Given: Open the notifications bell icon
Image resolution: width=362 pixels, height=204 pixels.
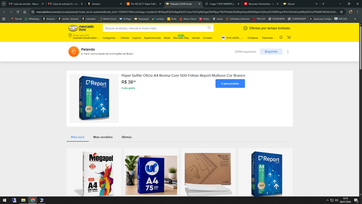Looking at the screenshot, I should (281, 37).
